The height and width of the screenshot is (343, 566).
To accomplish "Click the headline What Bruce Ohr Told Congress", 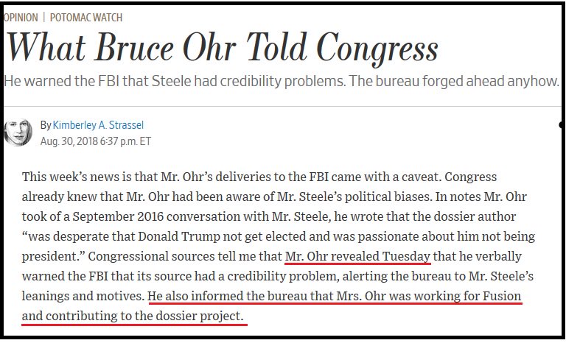I will 223,48.
